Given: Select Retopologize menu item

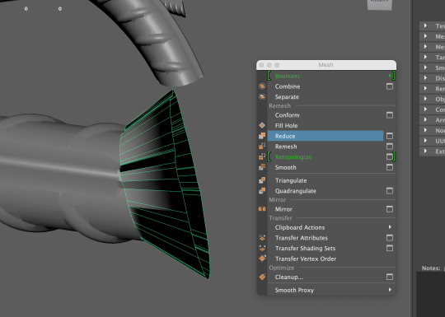Looking at the screenshot, I should tap(293, 157).
